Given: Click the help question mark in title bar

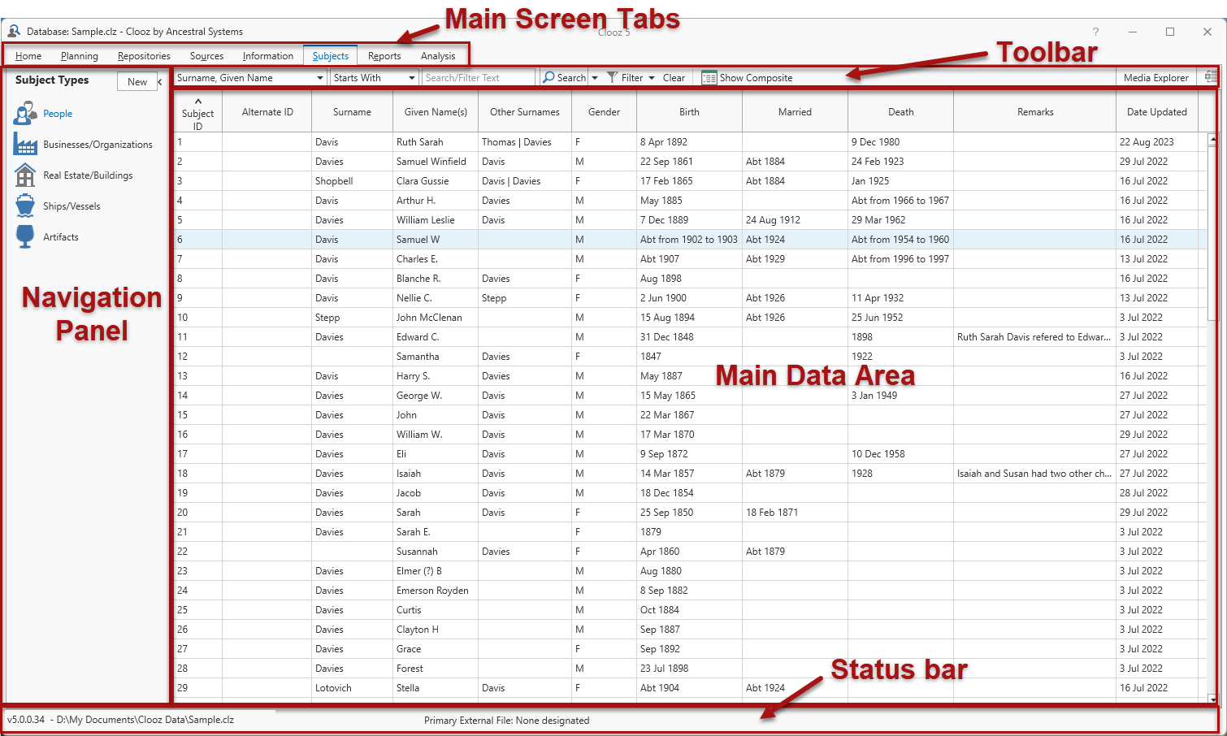Looking at the screenshot, I should tap(1095, 32).
